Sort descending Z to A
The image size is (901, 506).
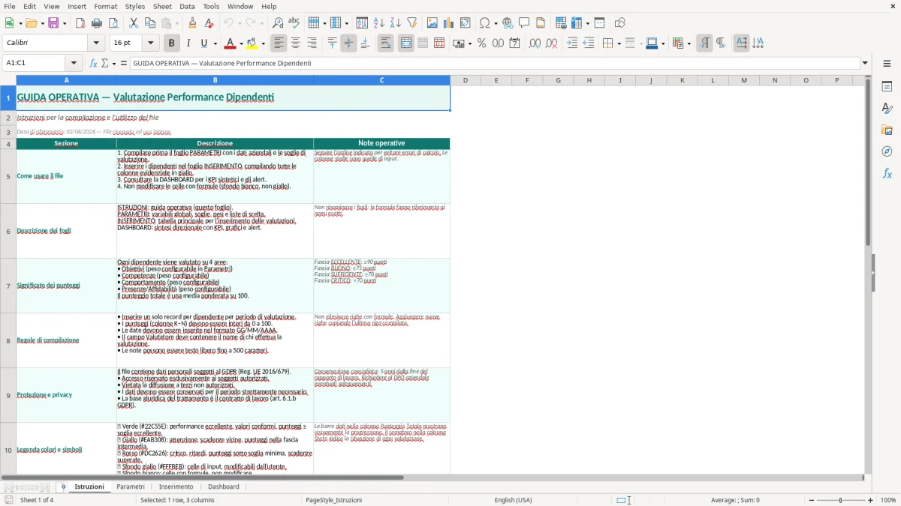point(395,23)
